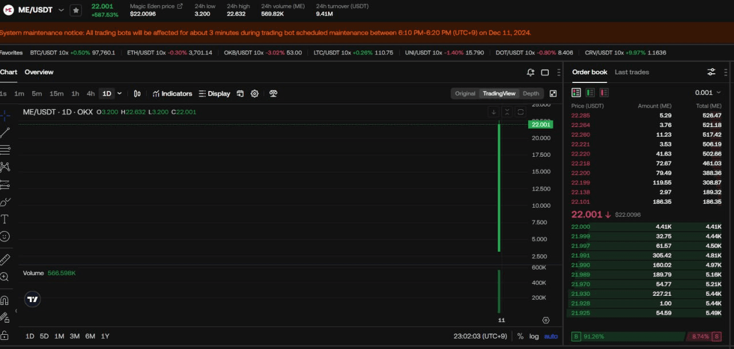Show sell-orders-only order book view
This screenshot has width=734, height=349.
pos(604,93)
